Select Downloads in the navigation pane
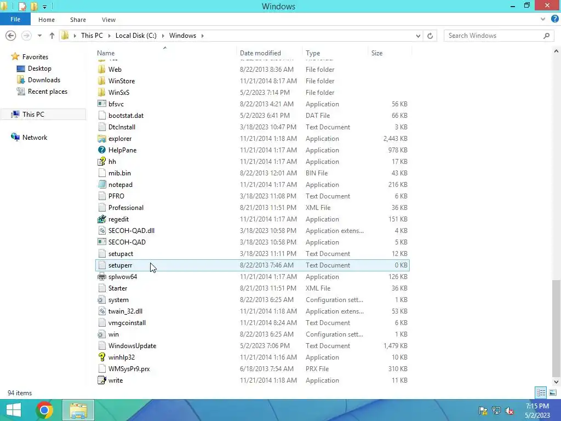This screenshot has height=421, width=561. tap(44, 80)
